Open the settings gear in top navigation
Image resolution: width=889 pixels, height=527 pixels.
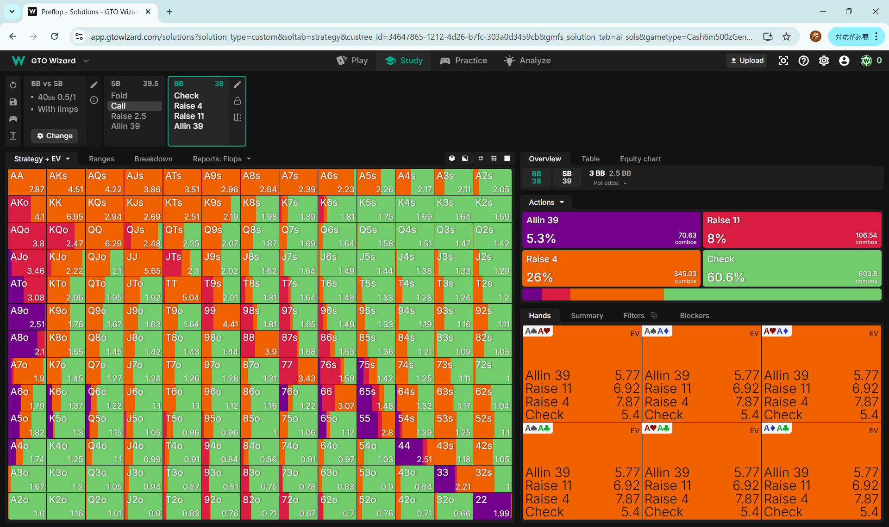click(824, 61)
